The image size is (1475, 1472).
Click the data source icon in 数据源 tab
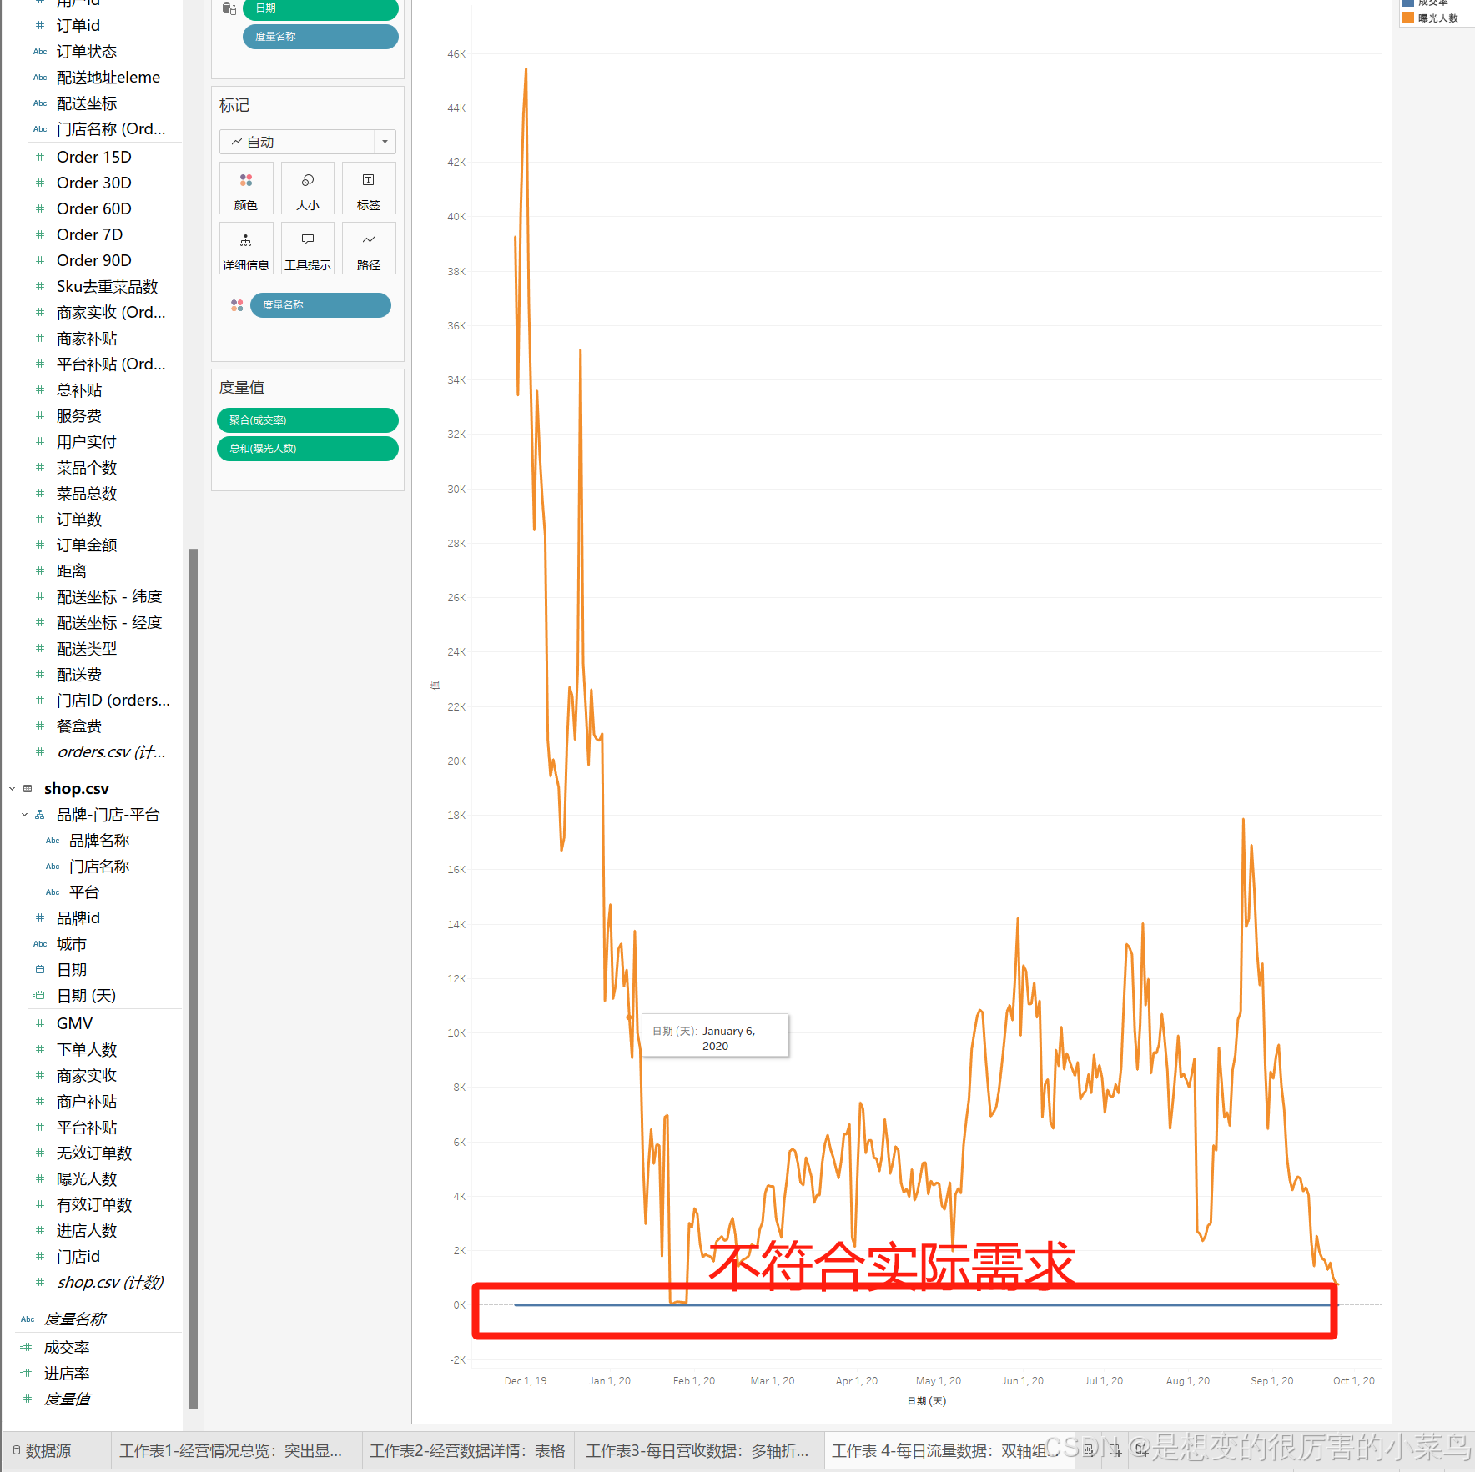(x=16, y=1451)
